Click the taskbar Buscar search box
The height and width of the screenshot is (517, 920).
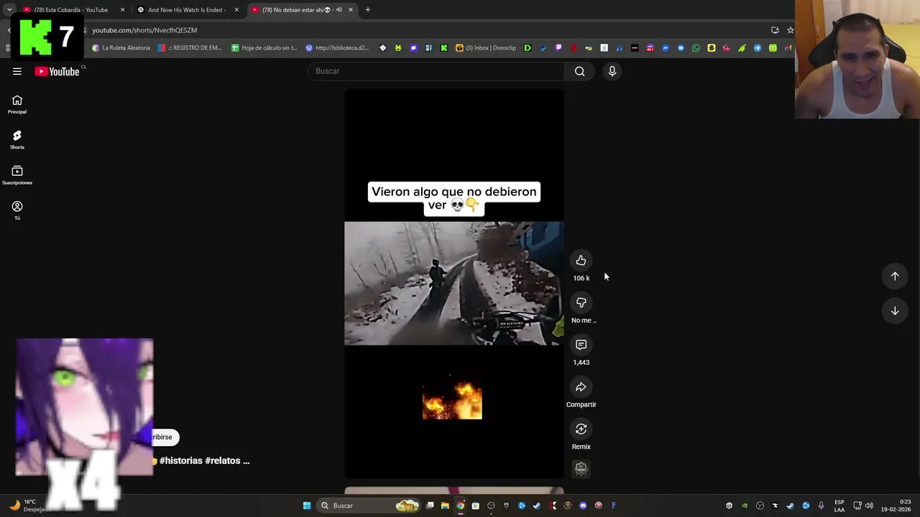tap(369, 506)
